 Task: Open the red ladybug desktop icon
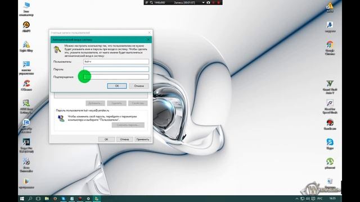(x=330, y=125)
